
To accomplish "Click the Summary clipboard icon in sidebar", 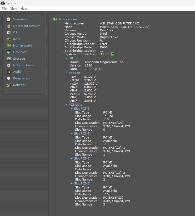I will coord(9,19).
